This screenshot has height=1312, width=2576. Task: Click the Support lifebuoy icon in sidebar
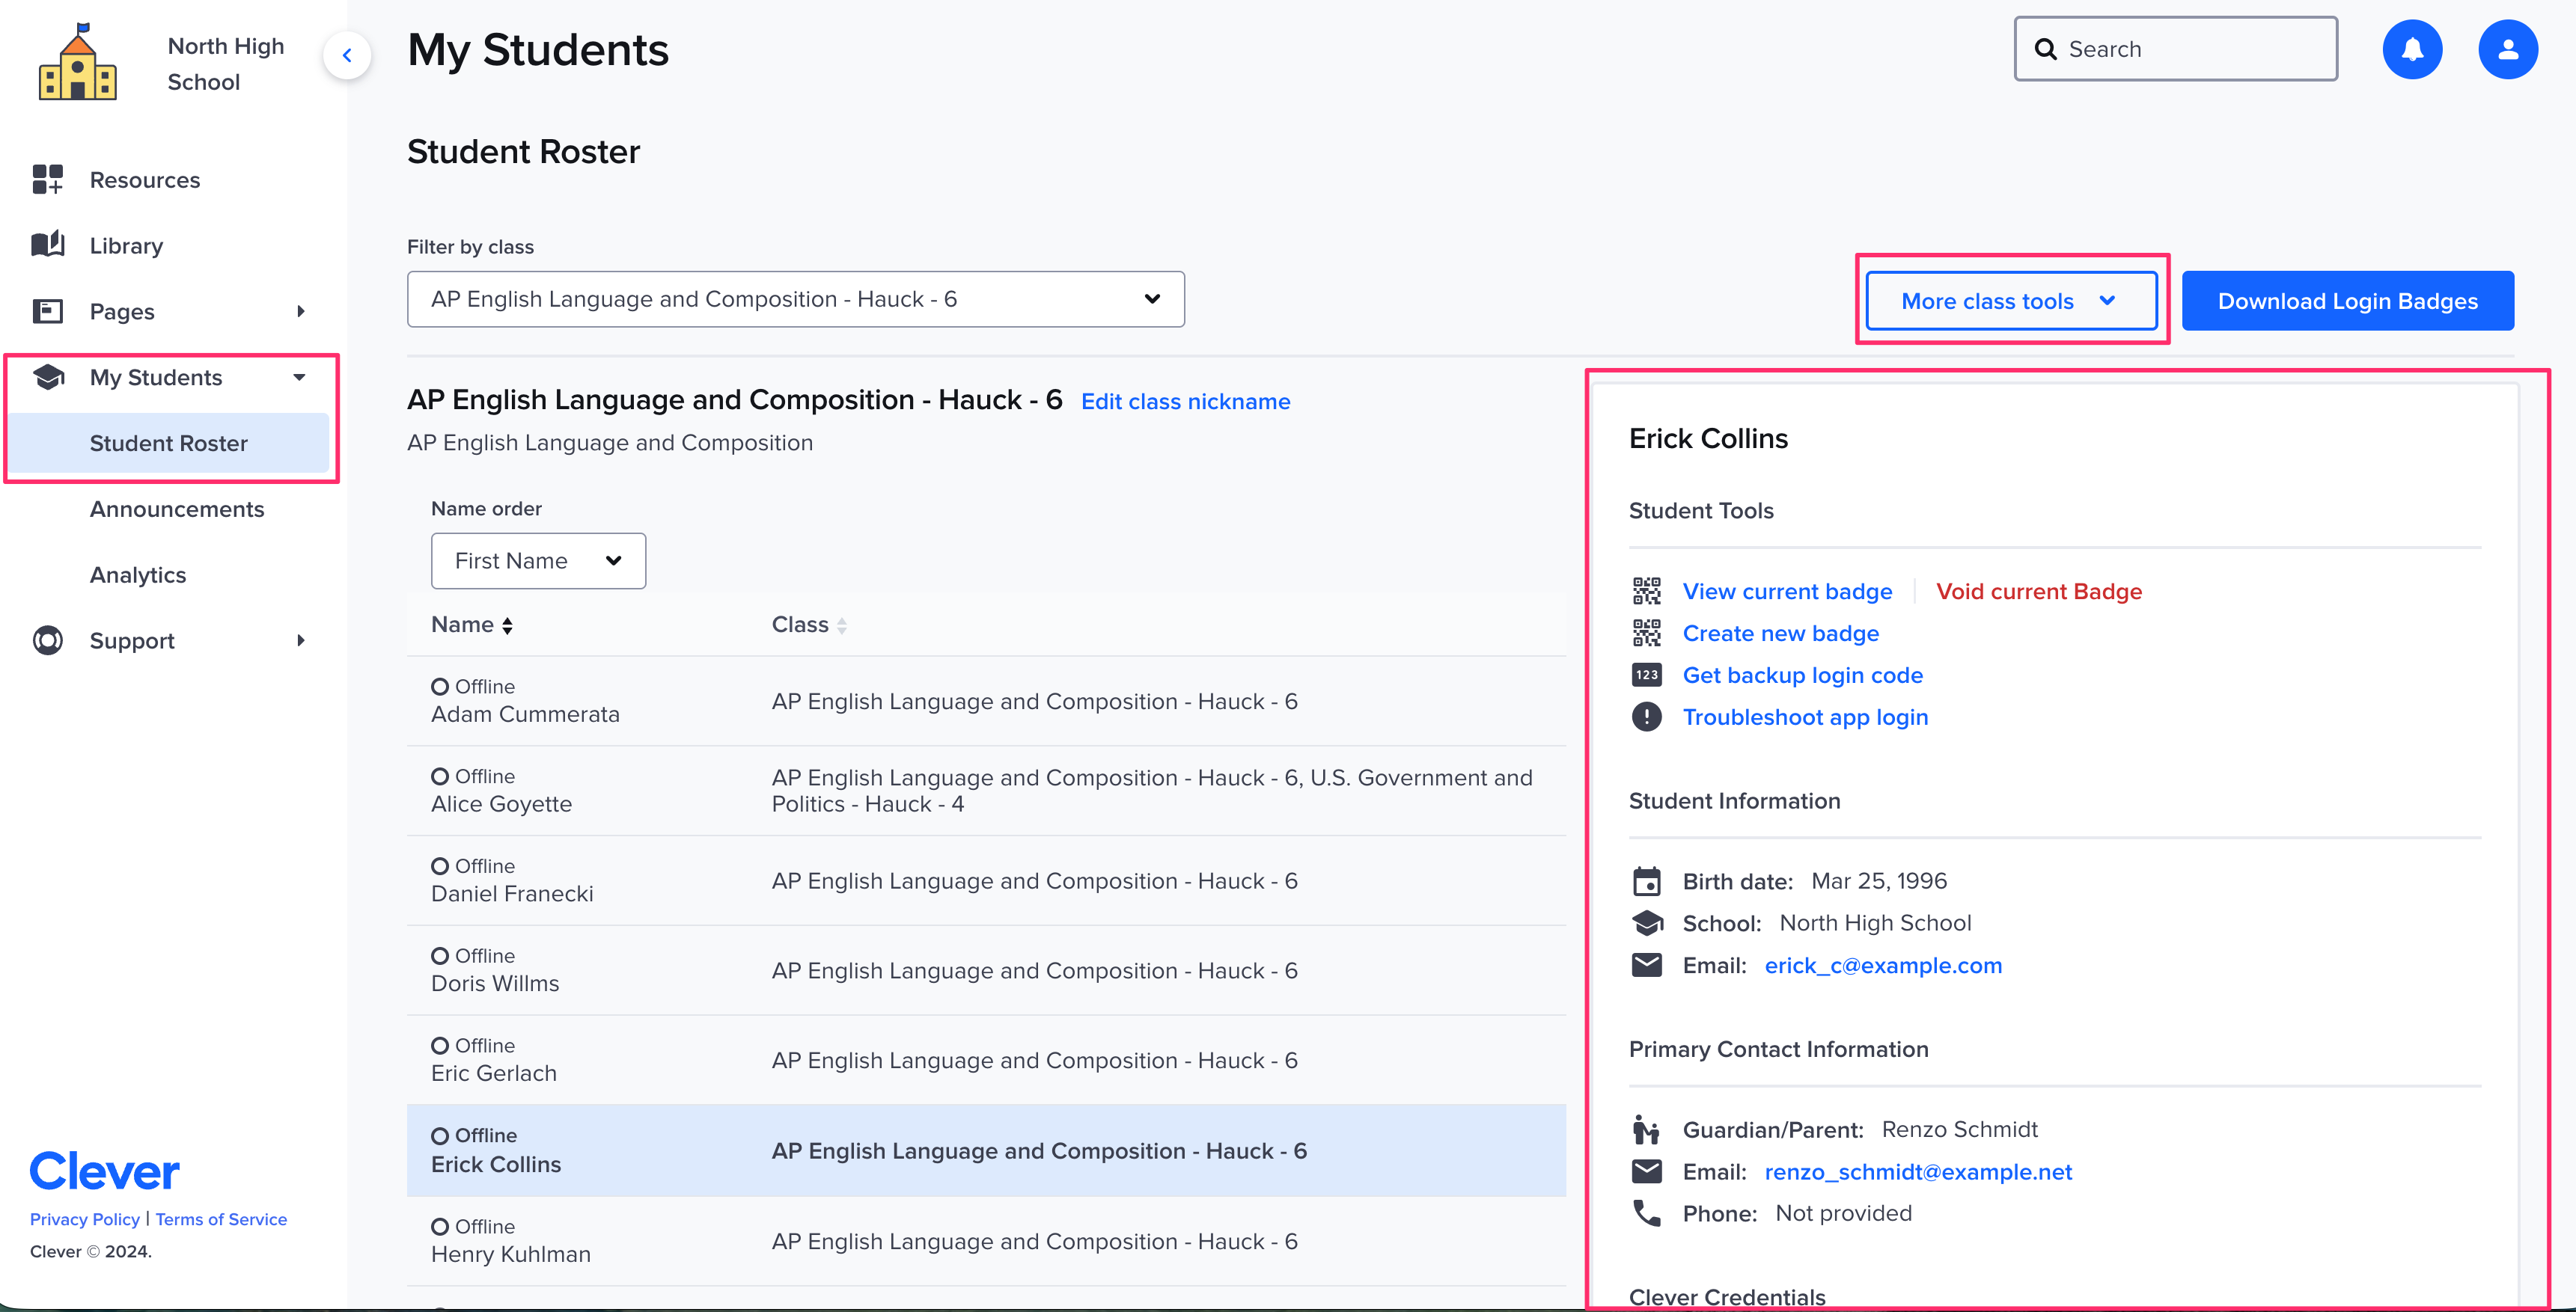[47, 640]
